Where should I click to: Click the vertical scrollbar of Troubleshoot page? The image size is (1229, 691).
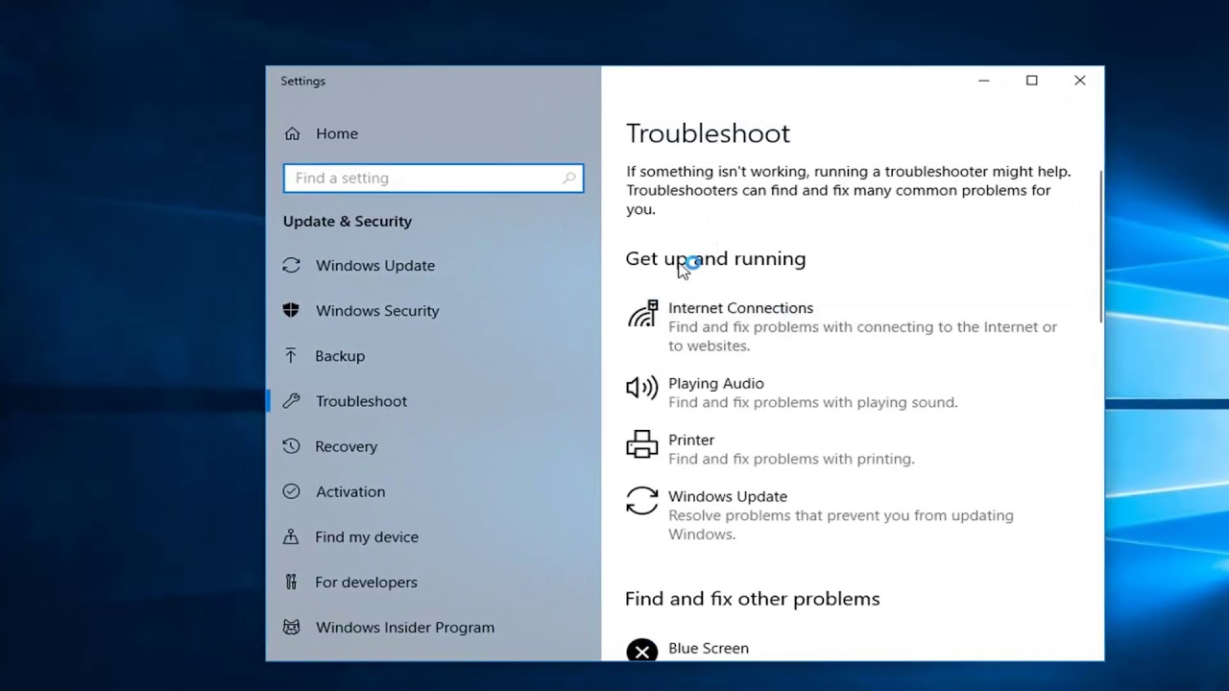point(1100,245)
